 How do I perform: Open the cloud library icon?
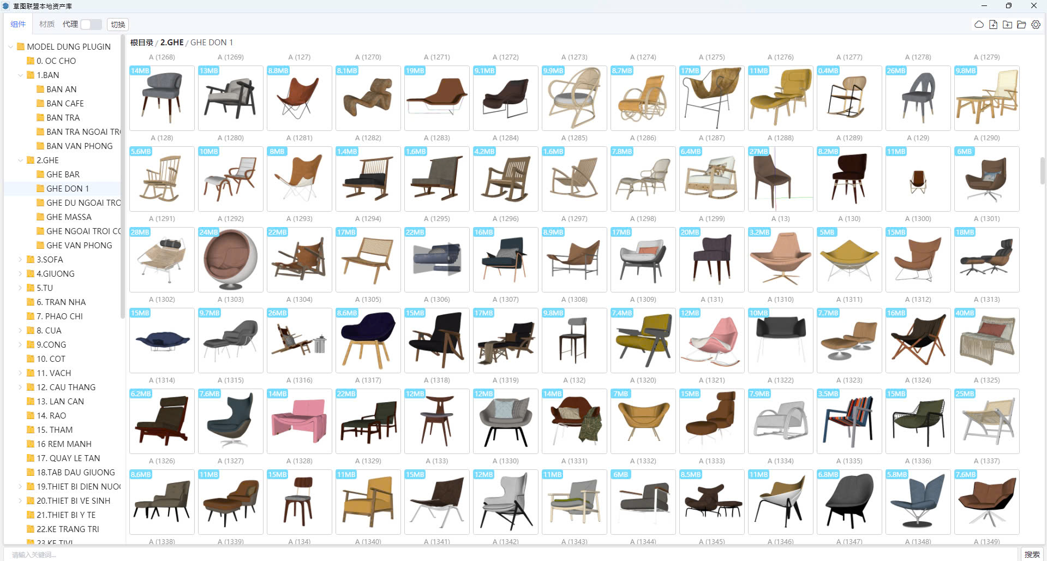(x=979, y=25)
